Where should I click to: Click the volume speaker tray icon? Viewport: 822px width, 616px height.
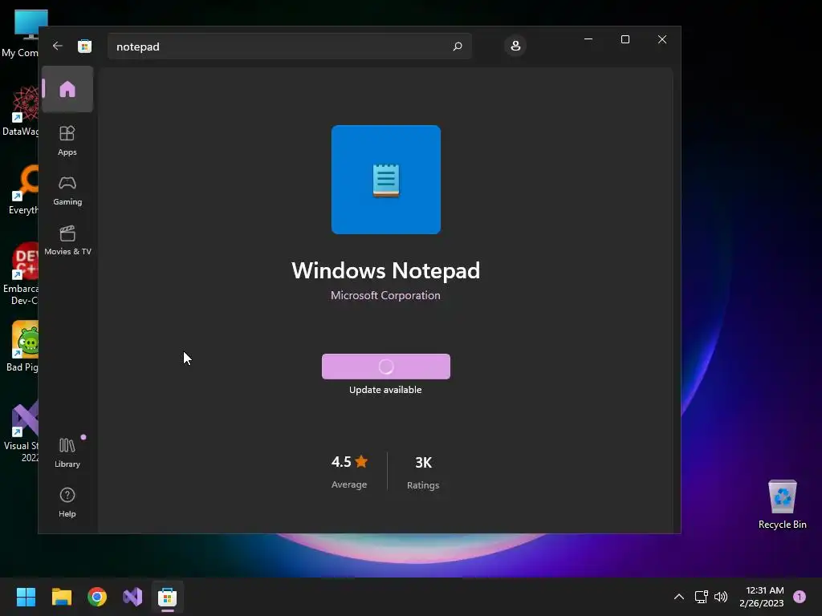(722, 597)
